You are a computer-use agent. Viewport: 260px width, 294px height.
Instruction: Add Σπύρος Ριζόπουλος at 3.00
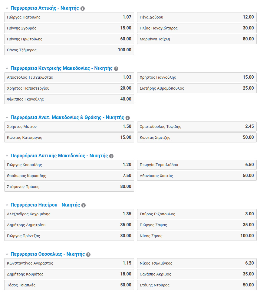click(x=197, y=214)
